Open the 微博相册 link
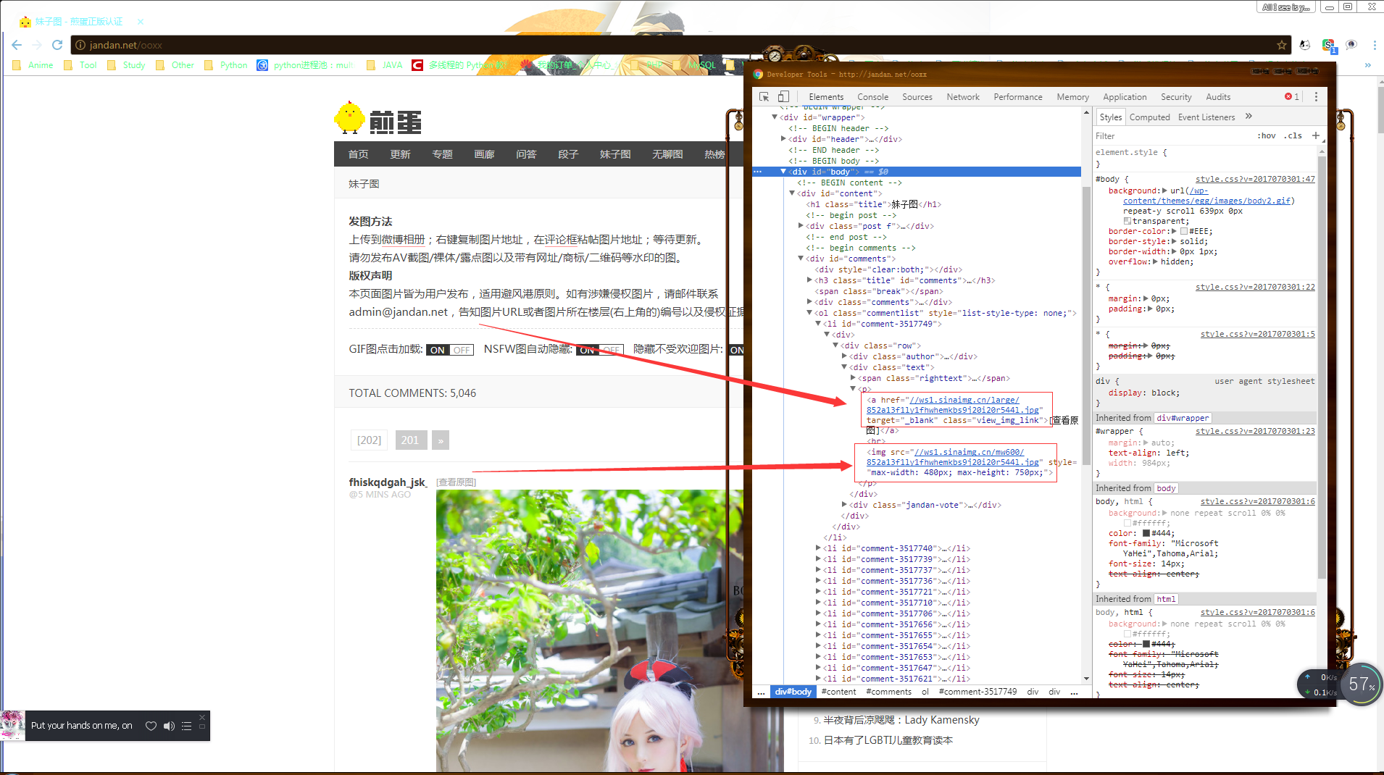The height and width of the screenshot is (775, 1384). [404, 240]
